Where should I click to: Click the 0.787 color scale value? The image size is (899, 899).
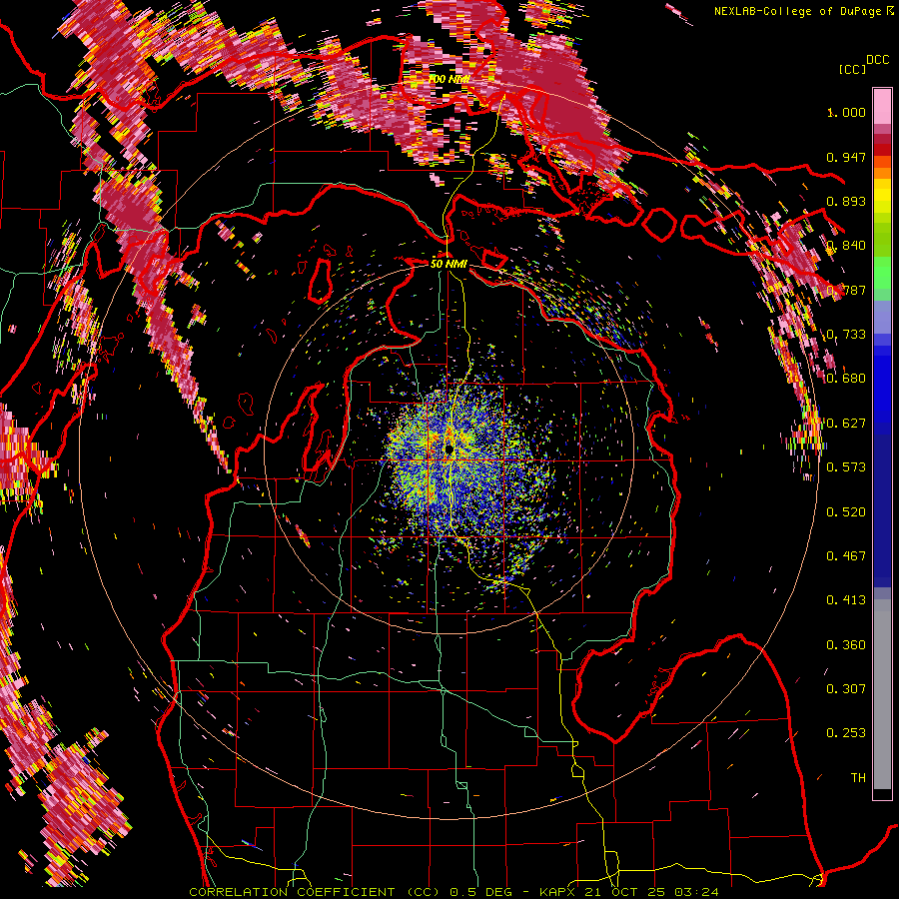point(846,290)
